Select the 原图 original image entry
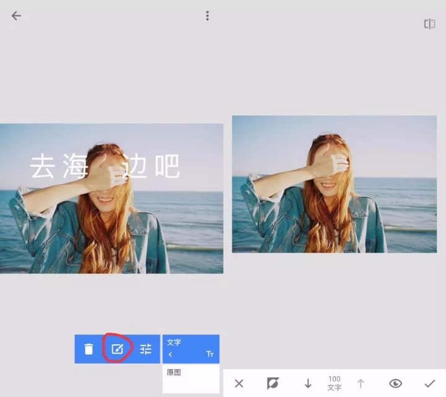Screen dimensions: 446x397 [191, 378]
